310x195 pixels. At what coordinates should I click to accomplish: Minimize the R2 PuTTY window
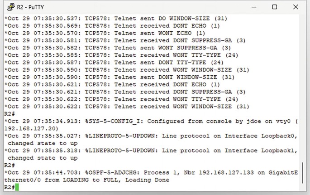(x=254, y=7)
